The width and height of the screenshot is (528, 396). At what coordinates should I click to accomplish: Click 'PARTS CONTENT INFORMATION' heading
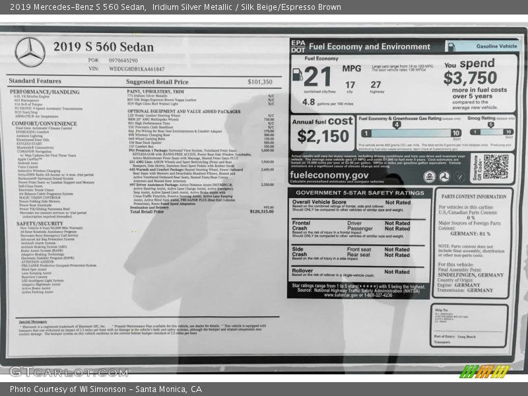pyautogui.click(x=474, y=197)
